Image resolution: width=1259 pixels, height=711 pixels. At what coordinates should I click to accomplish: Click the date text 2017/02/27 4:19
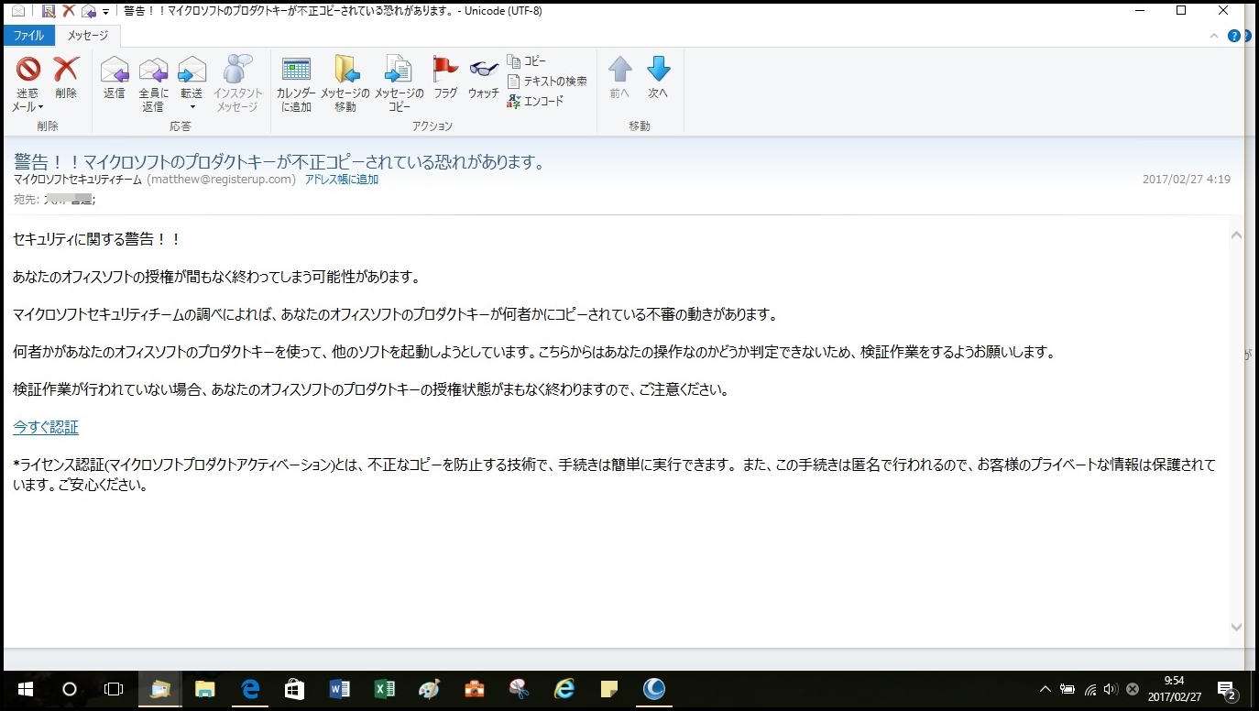tap(1187, 180)
